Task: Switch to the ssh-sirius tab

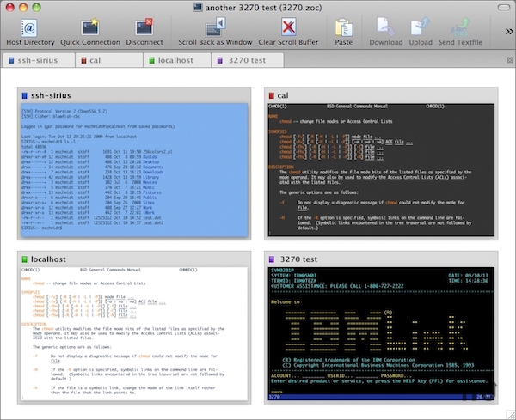Action: coord(39,61)
